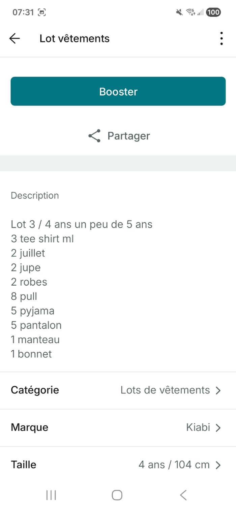Open the three-dot overflow menu
Image resolution: width=236 pixels, height=511 pixels.
coord(221,39)
